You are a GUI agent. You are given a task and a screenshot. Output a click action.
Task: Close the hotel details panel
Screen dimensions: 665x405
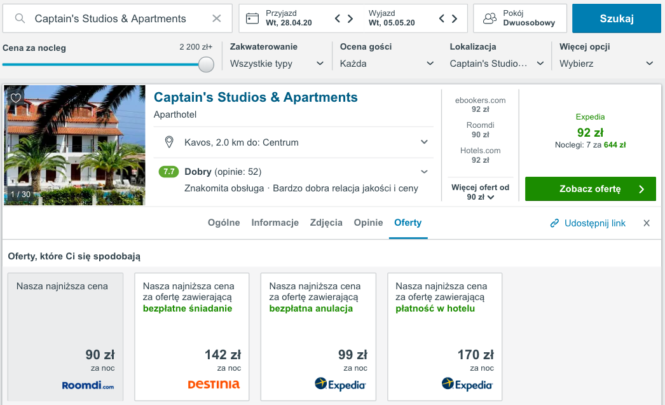click(x=647, y=223)
